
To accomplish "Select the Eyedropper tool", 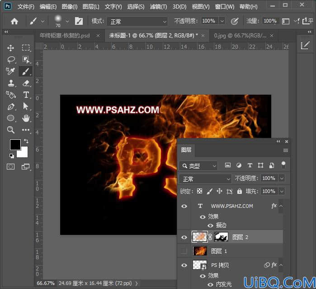I will coord(10,71).
